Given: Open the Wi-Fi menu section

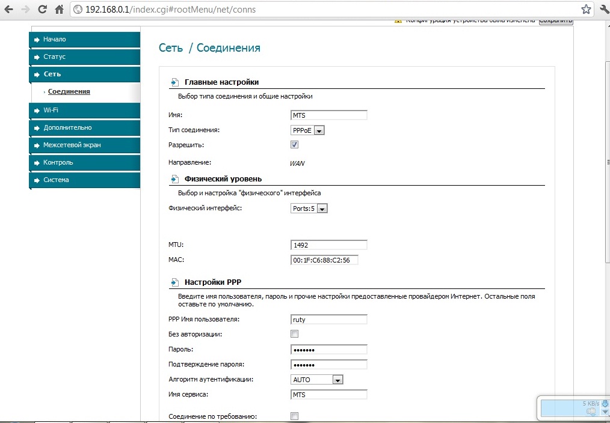Looking at the screenshot, I should [x=84, y=110].
